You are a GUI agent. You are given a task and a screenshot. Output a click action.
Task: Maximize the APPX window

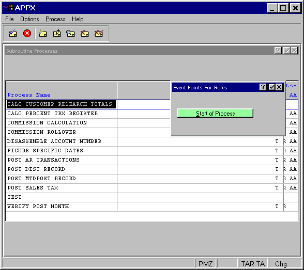click(x=283, y=8)
